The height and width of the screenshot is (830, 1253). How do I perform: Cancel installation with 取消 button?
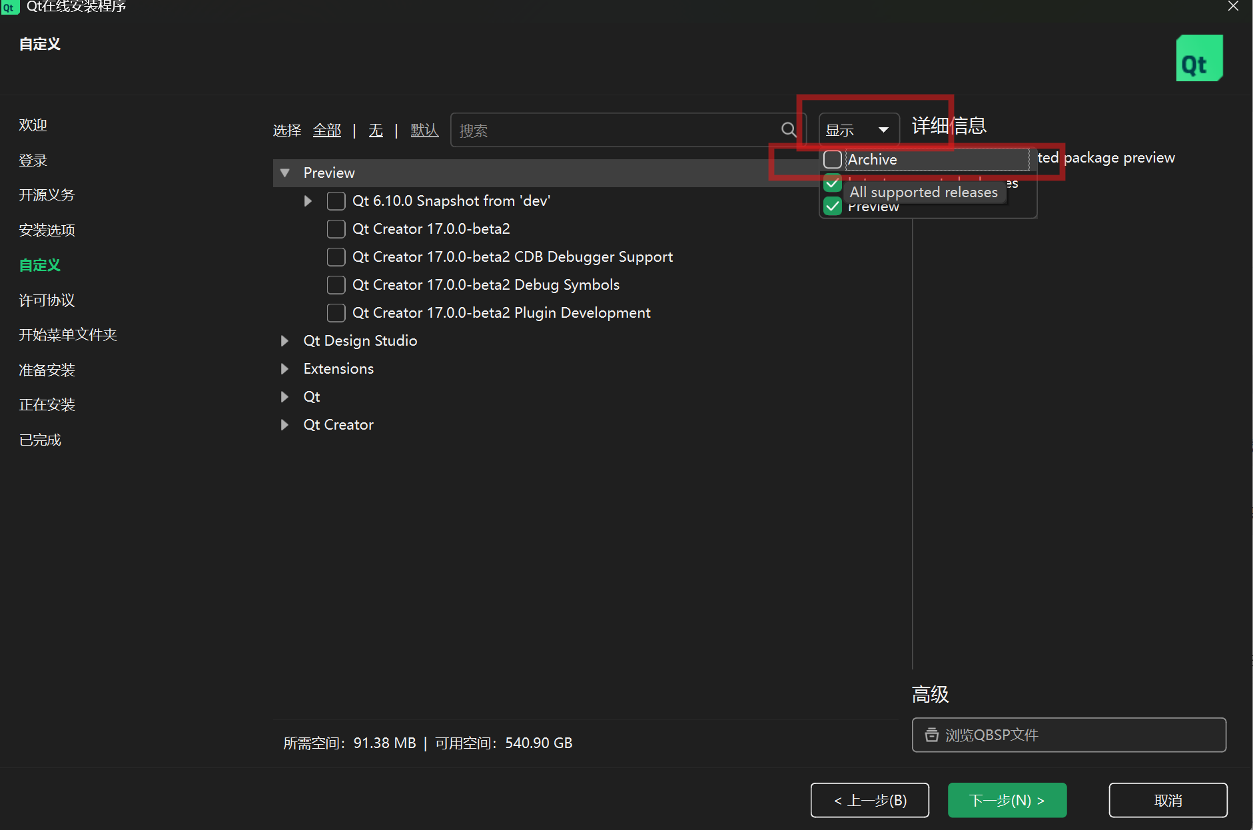pyautogui.click(x=1168, y=800)
